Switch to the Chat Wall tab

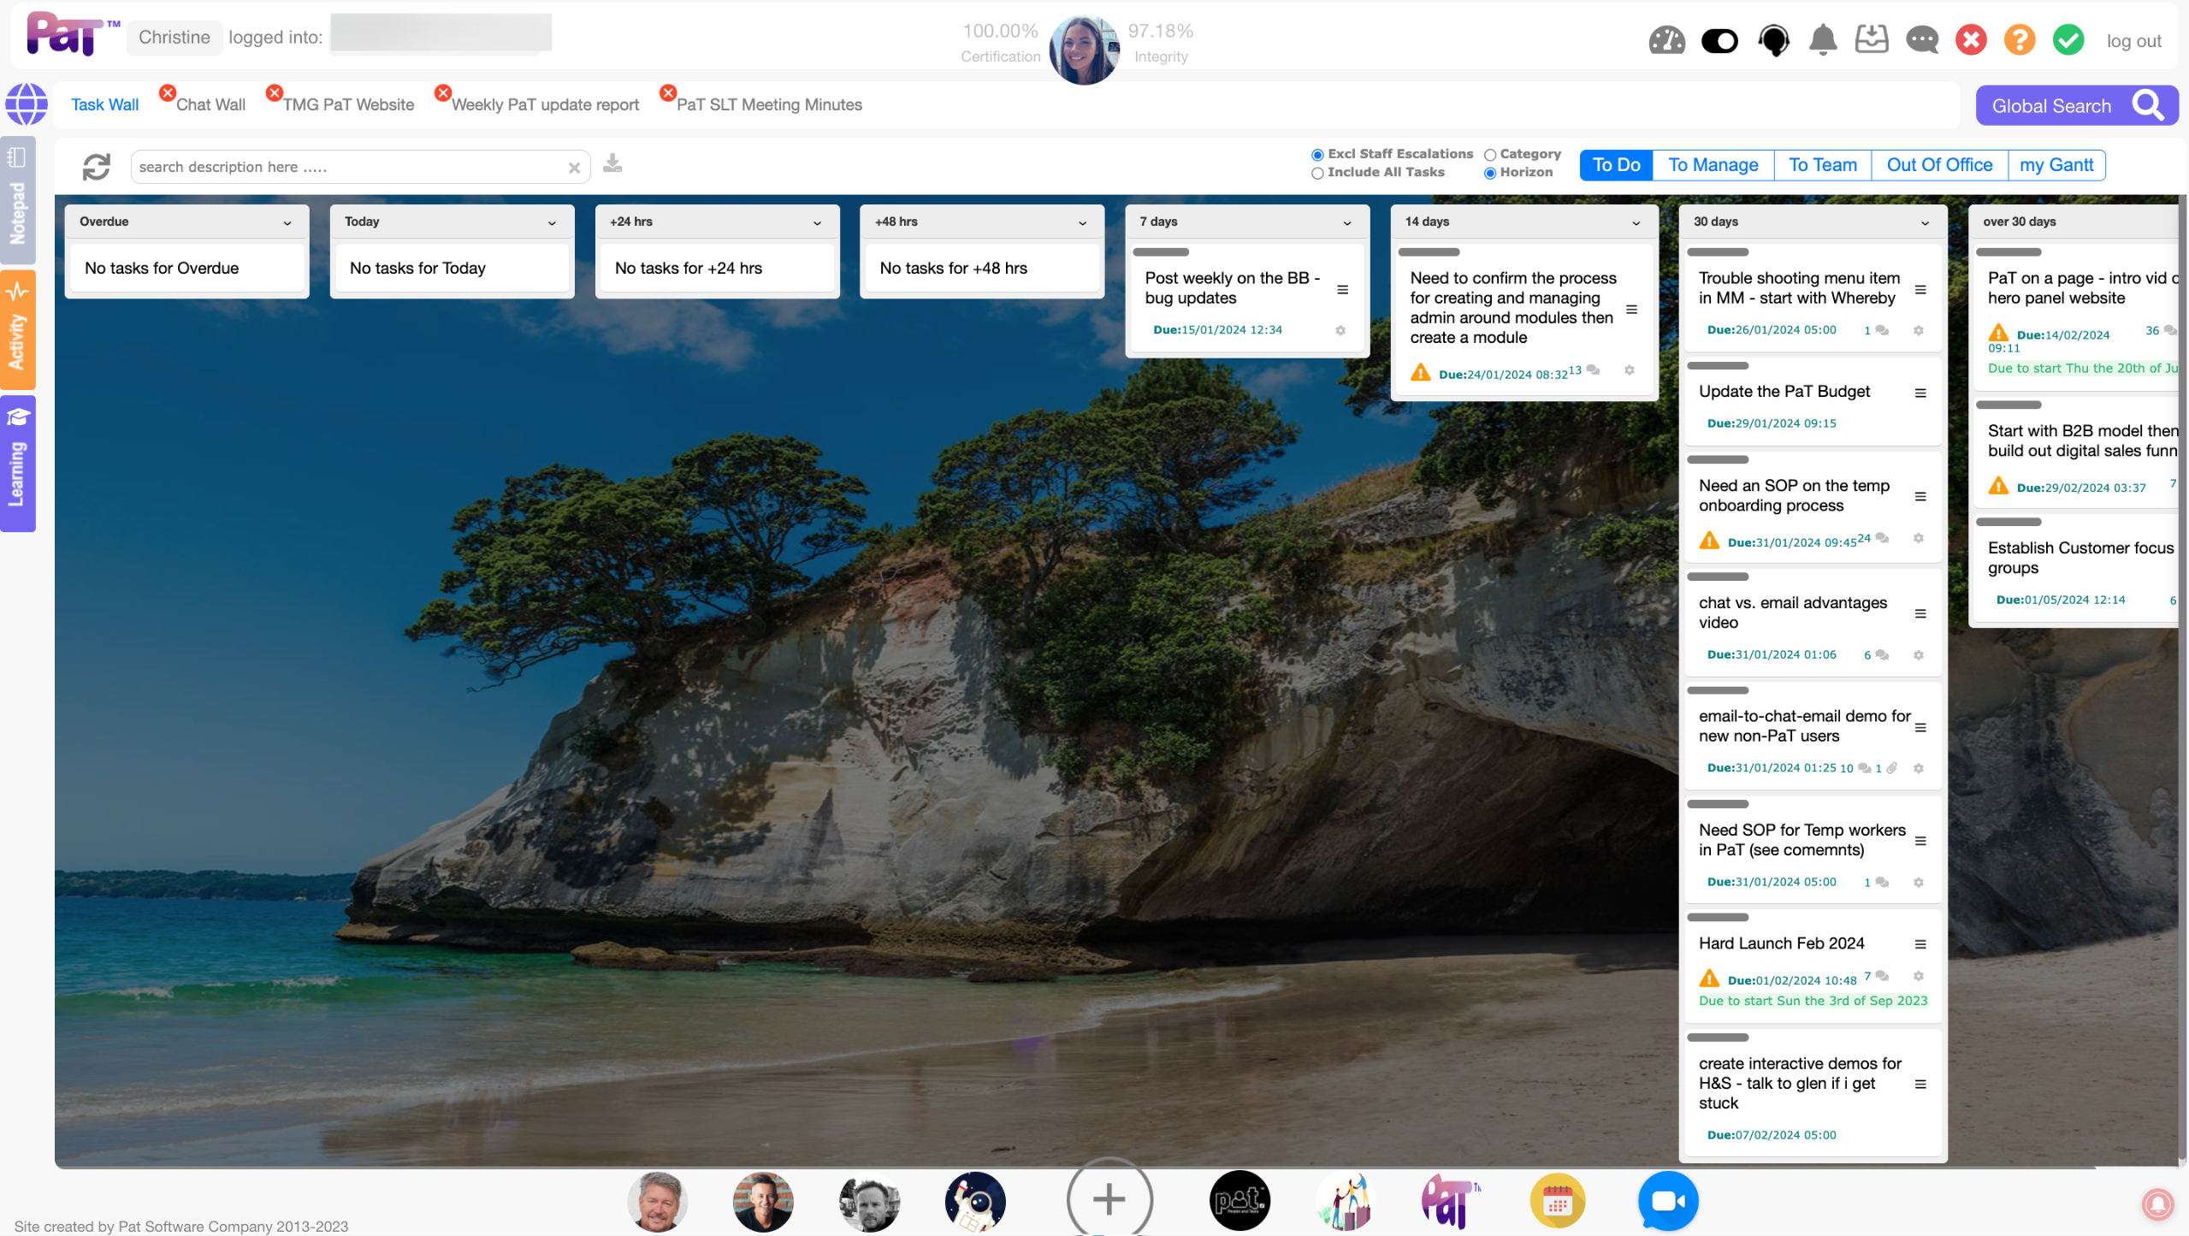tap(210, 104)
